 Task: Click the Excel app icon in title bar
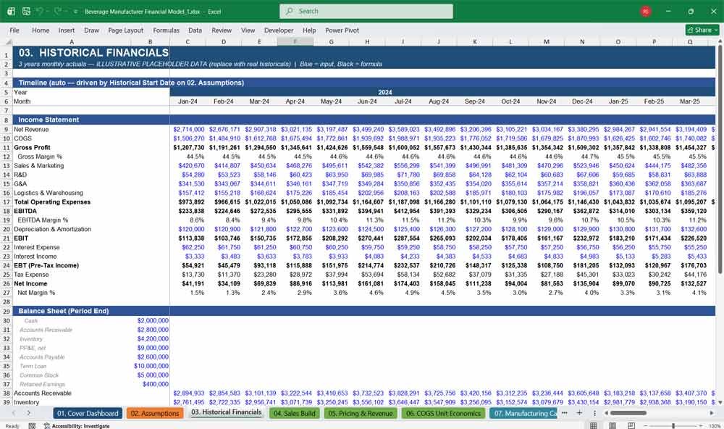11,11
